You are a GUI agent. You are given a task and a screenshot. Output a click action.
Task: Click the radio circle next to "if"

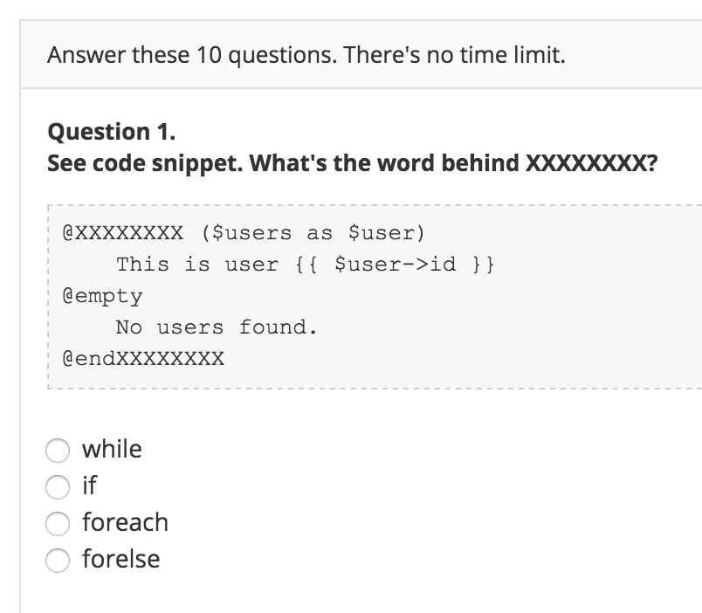(57, 486)
